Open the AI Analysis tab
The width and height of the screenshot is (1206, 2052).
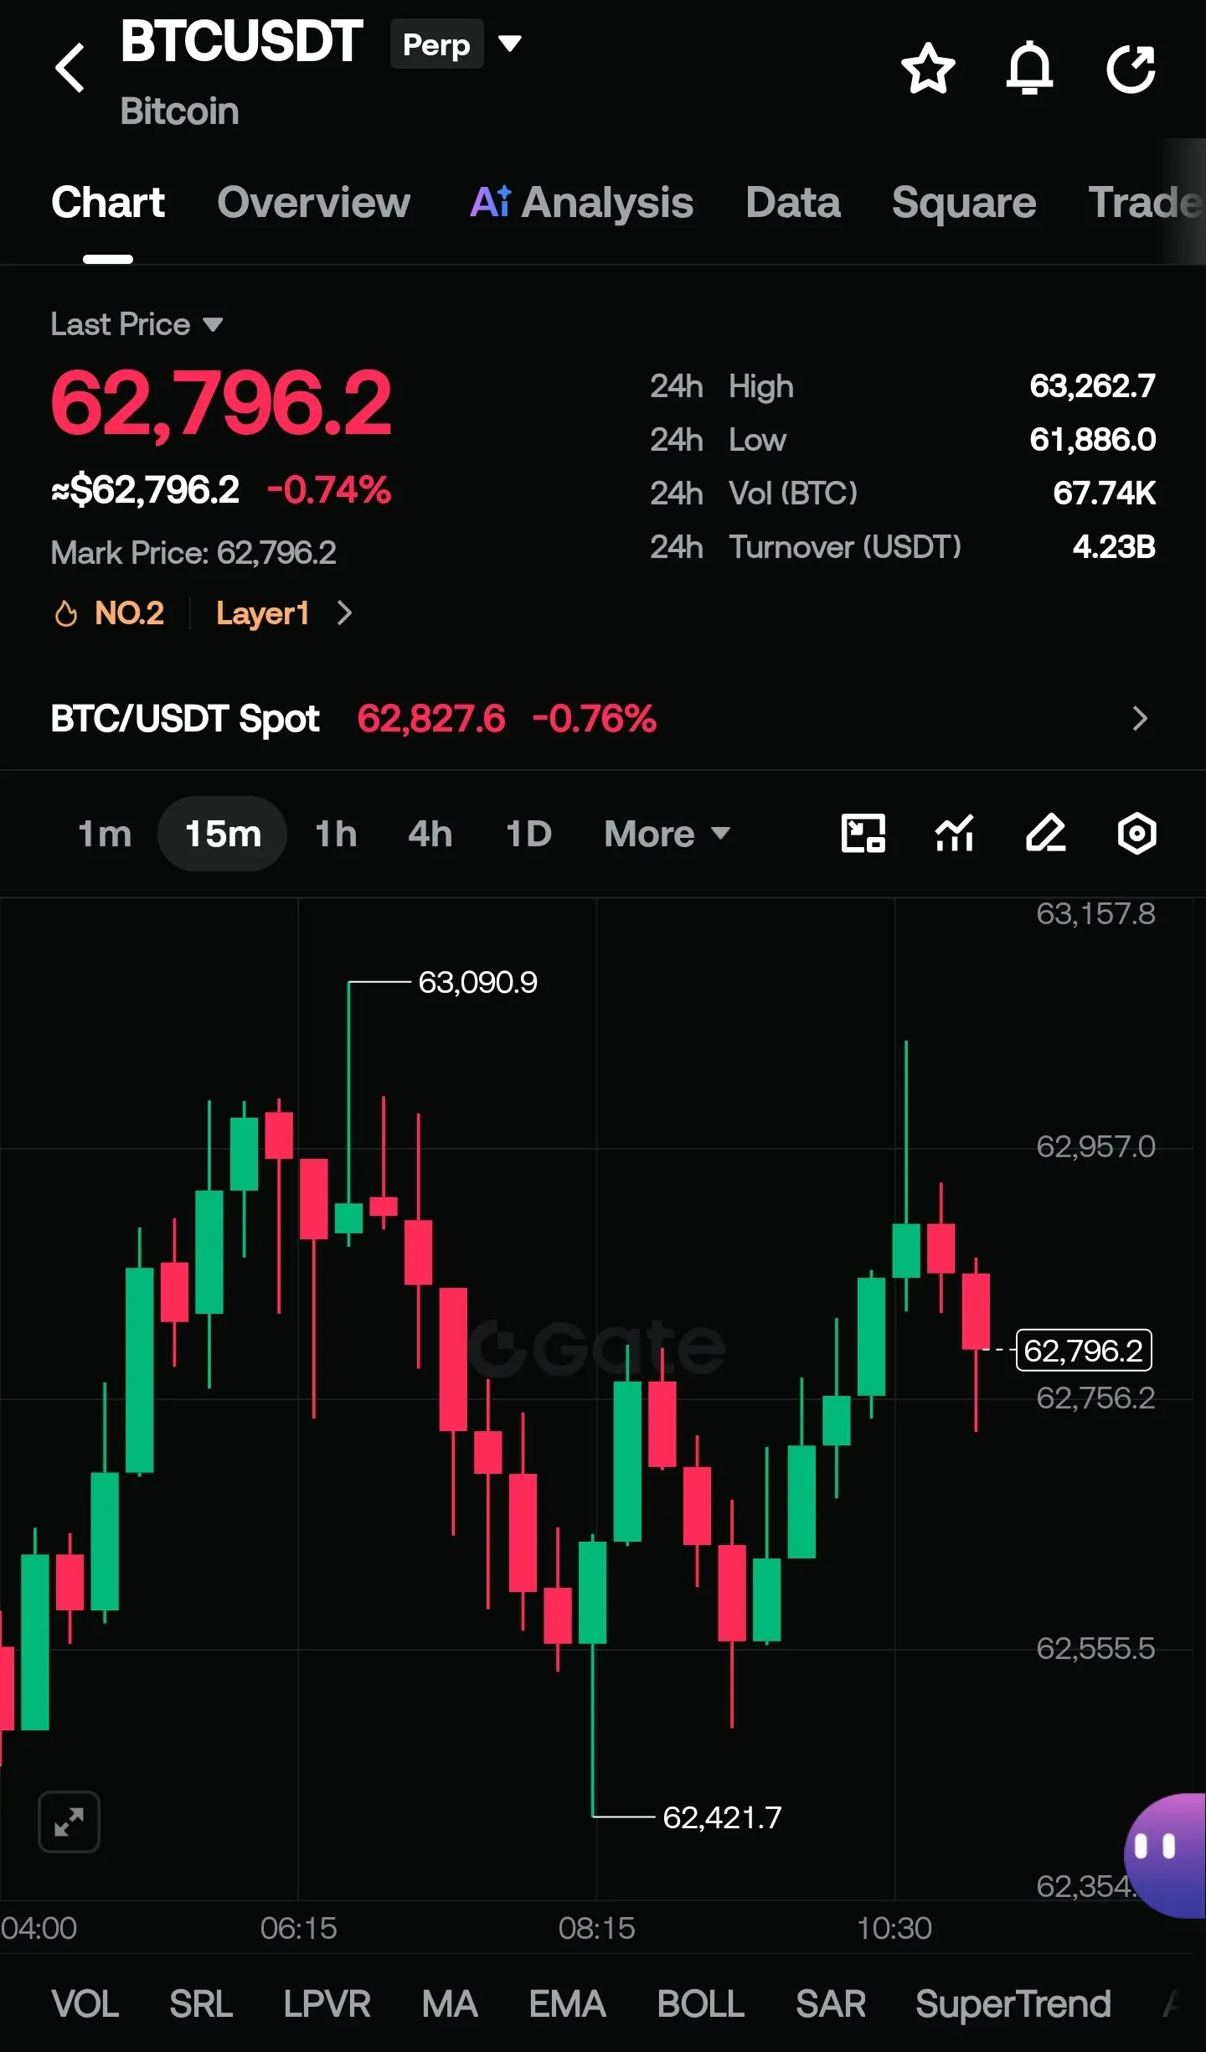pyautogui.click(x=581, y=203)
